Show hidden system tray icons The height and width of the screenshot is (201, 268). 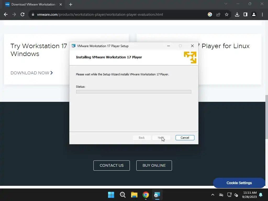(213, 195)
